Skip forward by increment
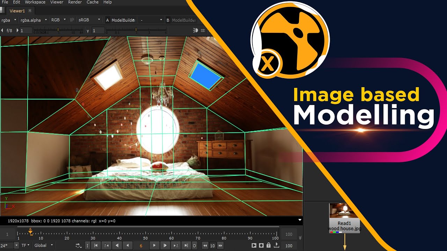447x251 pixels. tap(220, 245)
